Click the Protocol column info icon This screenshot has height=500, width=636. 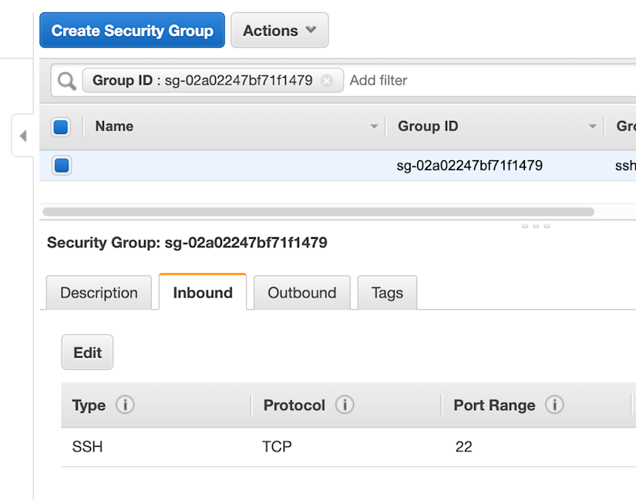pyautogui.click(x=345, y=404)
